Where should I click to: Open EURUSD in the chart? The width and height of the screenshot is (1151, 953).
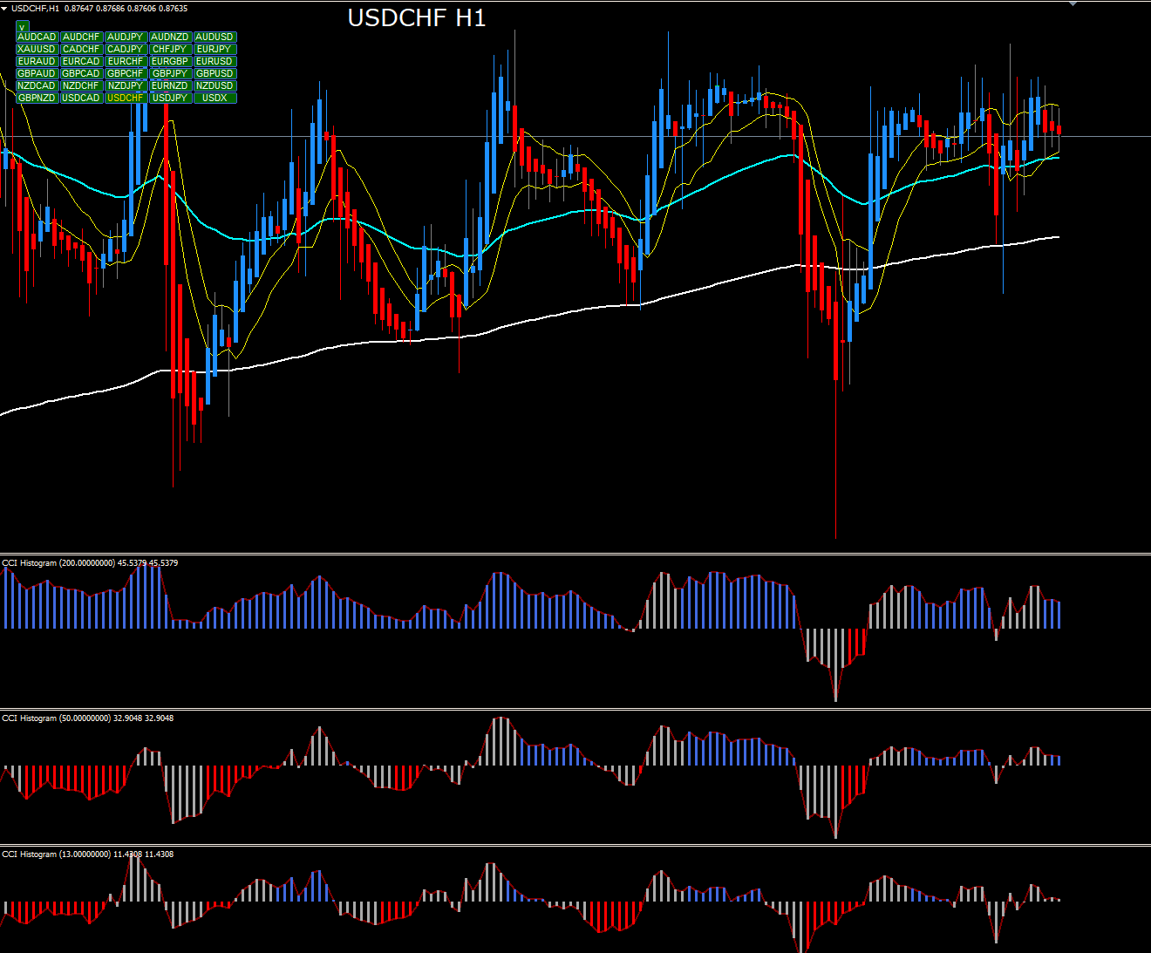pyautogui.click(x=215, y=62)
